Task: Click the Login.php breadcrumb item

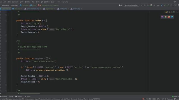Action: tap(24, 5)
